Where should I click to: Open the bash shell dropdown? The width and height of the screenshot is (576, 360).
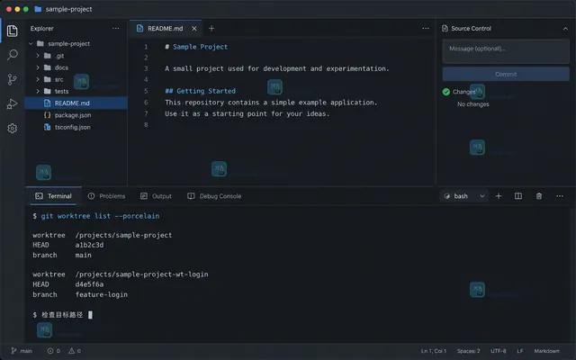(464, 196)
